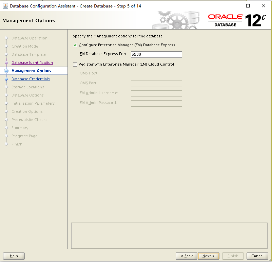Click 'Database Template' step text
The image size is (272, 262).
(28, 54)
